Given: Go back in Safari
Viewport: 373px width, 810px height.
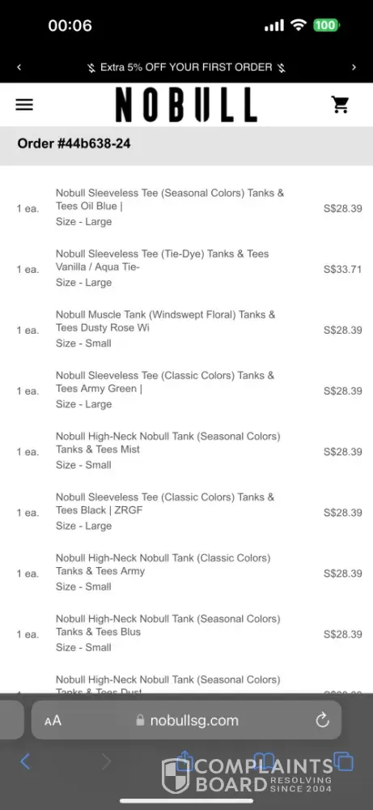Looking at the screenshot, I should (25, 761).
